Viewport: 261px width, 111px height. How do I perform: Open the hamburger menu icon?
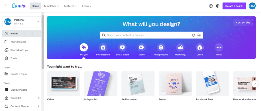6,6
